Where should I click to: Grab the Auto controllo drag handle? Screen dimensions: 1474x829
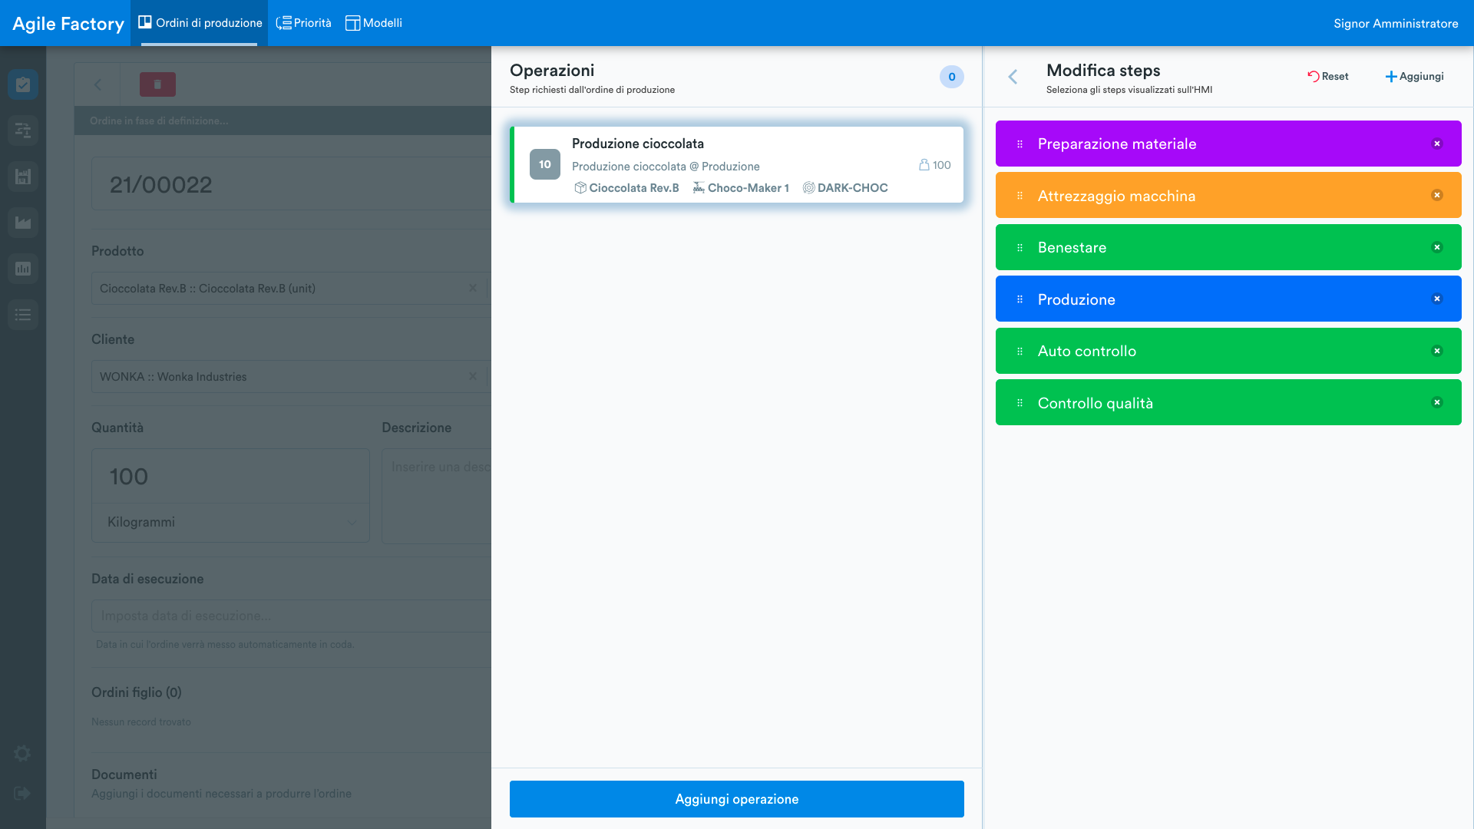[1020, 351]
